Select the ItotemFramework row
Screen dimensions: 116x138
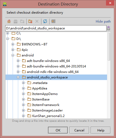(56, 105)
